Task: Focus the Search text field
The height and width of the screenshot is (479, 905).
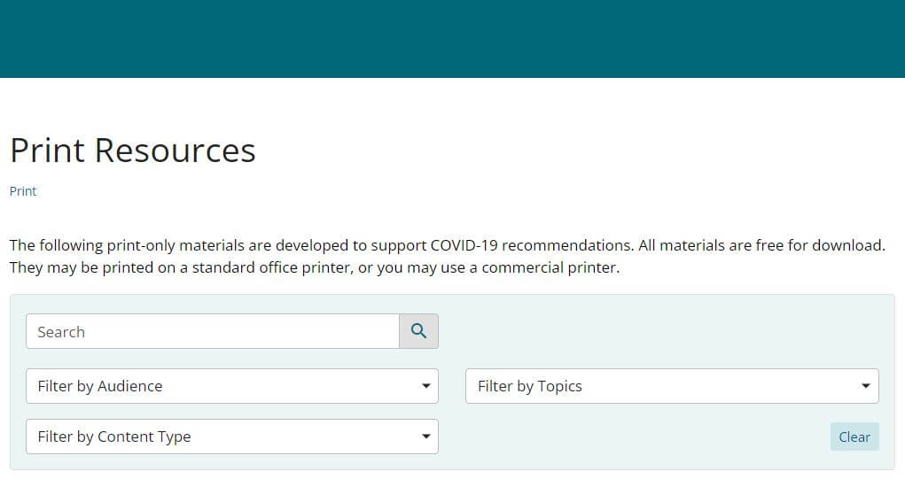Action: tap(213, 331)
